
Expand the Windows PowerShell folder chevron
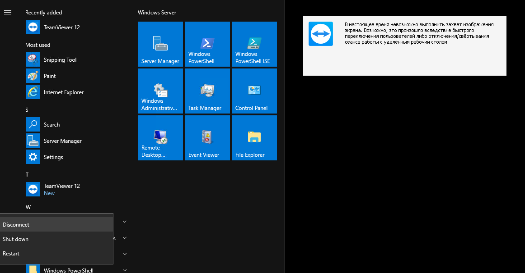(125, 270)
